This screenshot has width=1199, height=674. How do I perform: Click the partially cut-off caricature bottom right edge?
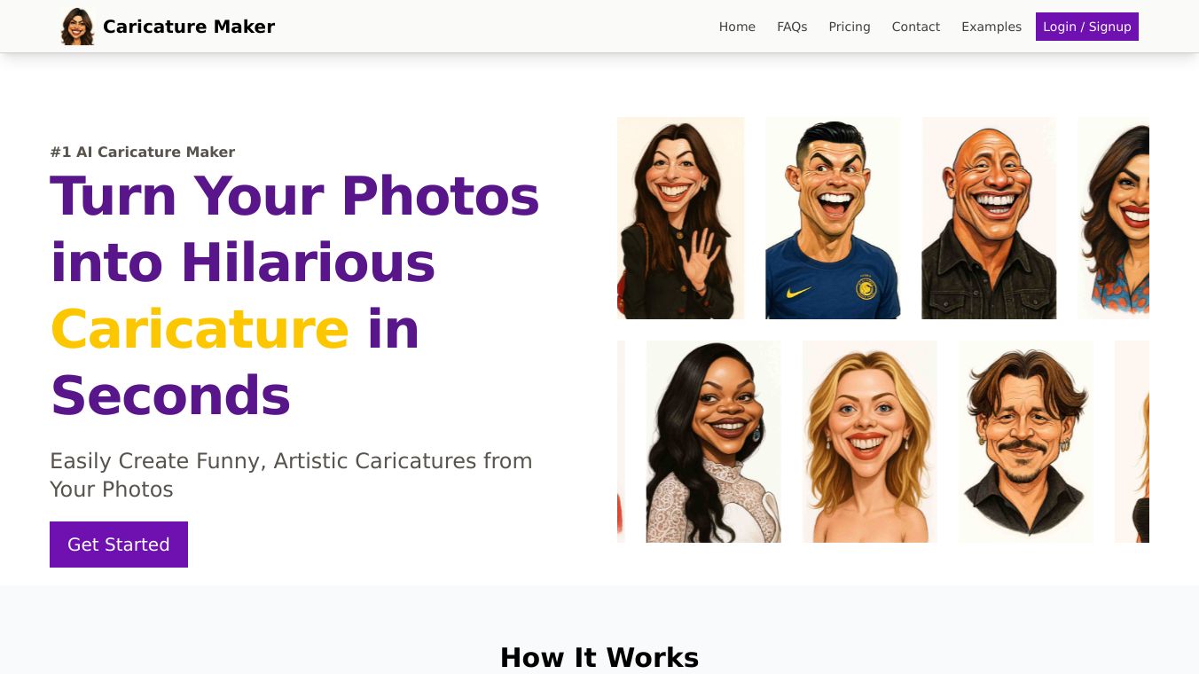[x=1132, y=442]
